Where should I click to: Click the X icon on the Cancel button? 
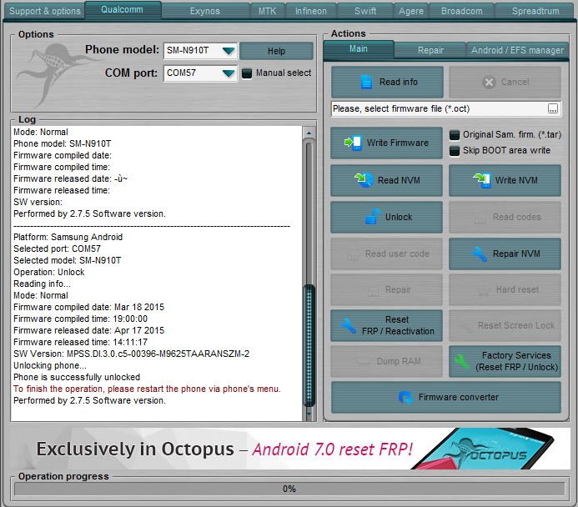(x=489, y=83)
